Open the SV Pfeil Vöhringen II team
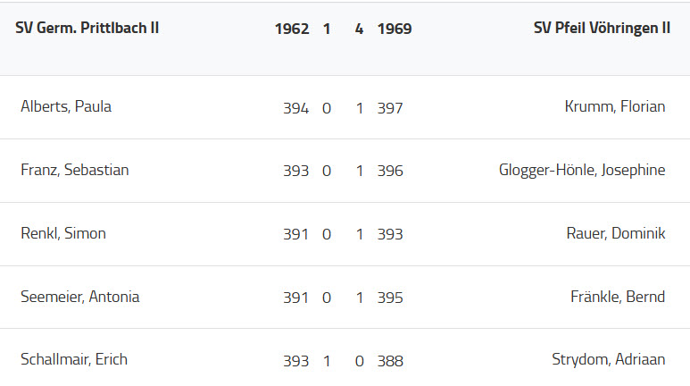 pyautogui.click(x=602, y=28)
